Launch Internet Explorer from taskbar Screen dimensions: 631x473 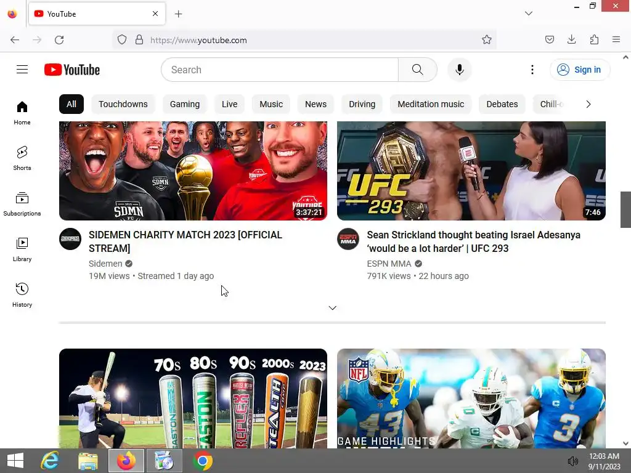click(50, 461)
